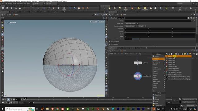Screen dimensions: 198x111
Task: Select the Sphere shelf tool
Action: tap(7, 9)
